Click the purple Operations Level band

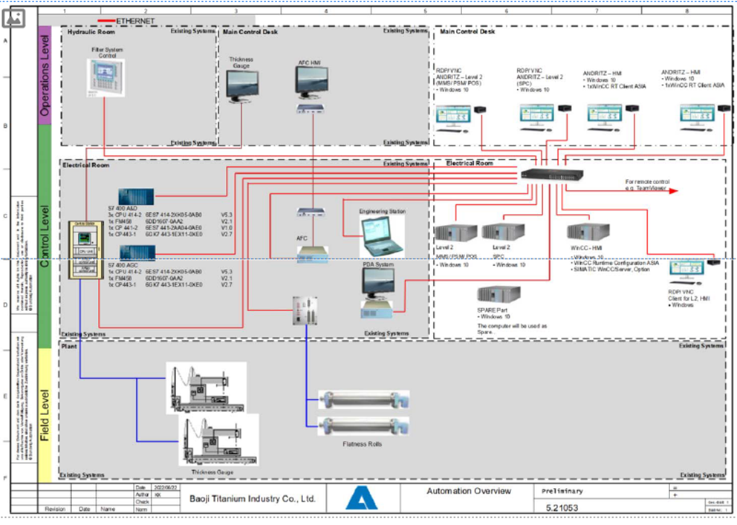[45, 74]
